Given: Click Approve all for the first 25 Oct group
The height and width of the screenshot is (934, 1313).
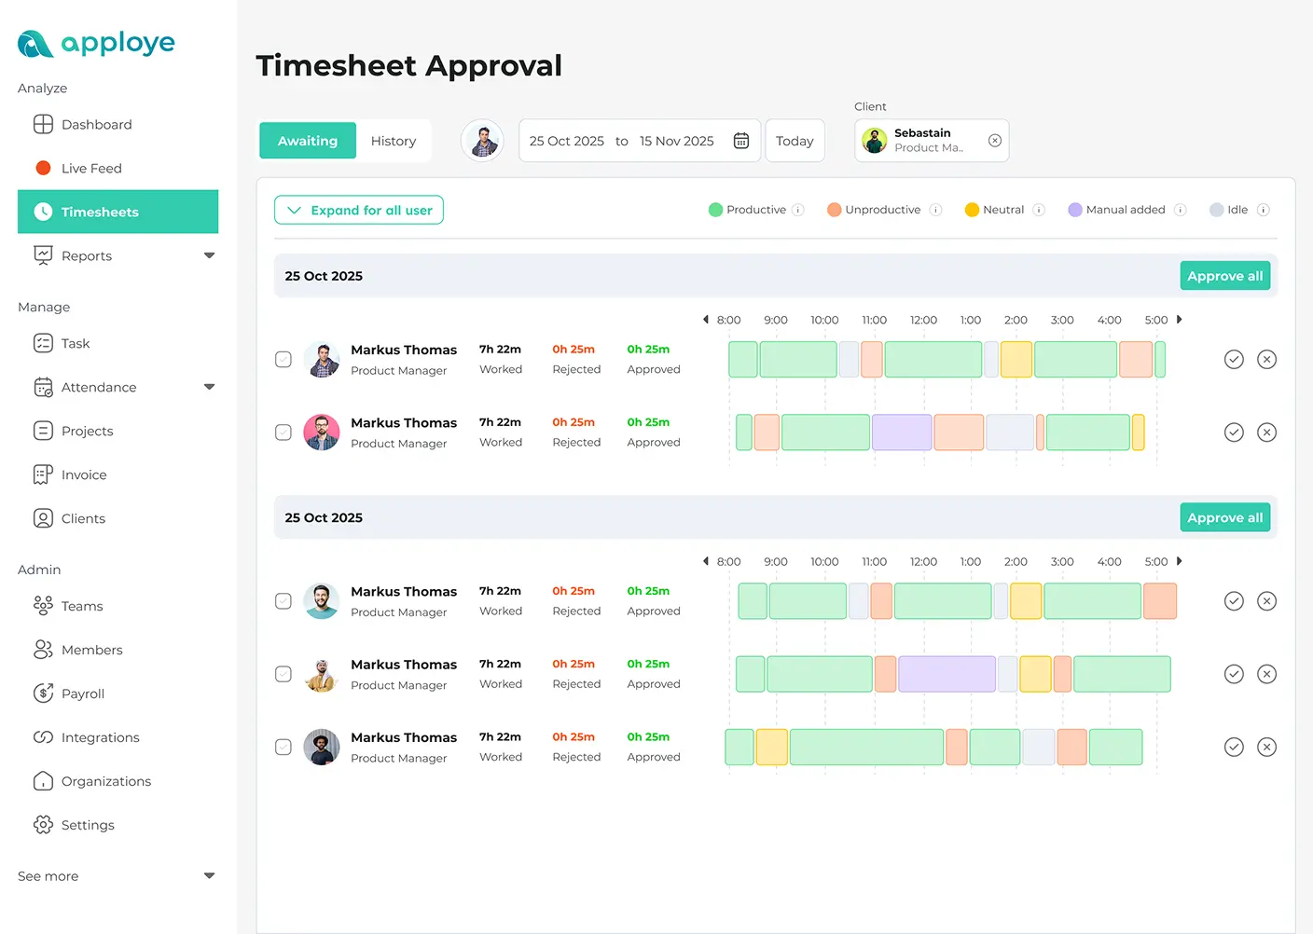Looking at the screenshot, I should 1224,275.
